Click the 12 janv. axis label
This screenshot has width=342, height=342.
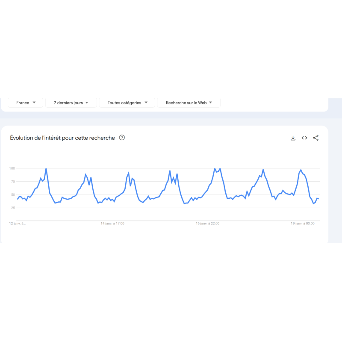17,223
